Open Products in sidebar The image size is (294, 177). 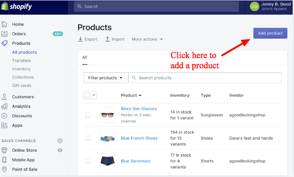click(x=21, y=43)
